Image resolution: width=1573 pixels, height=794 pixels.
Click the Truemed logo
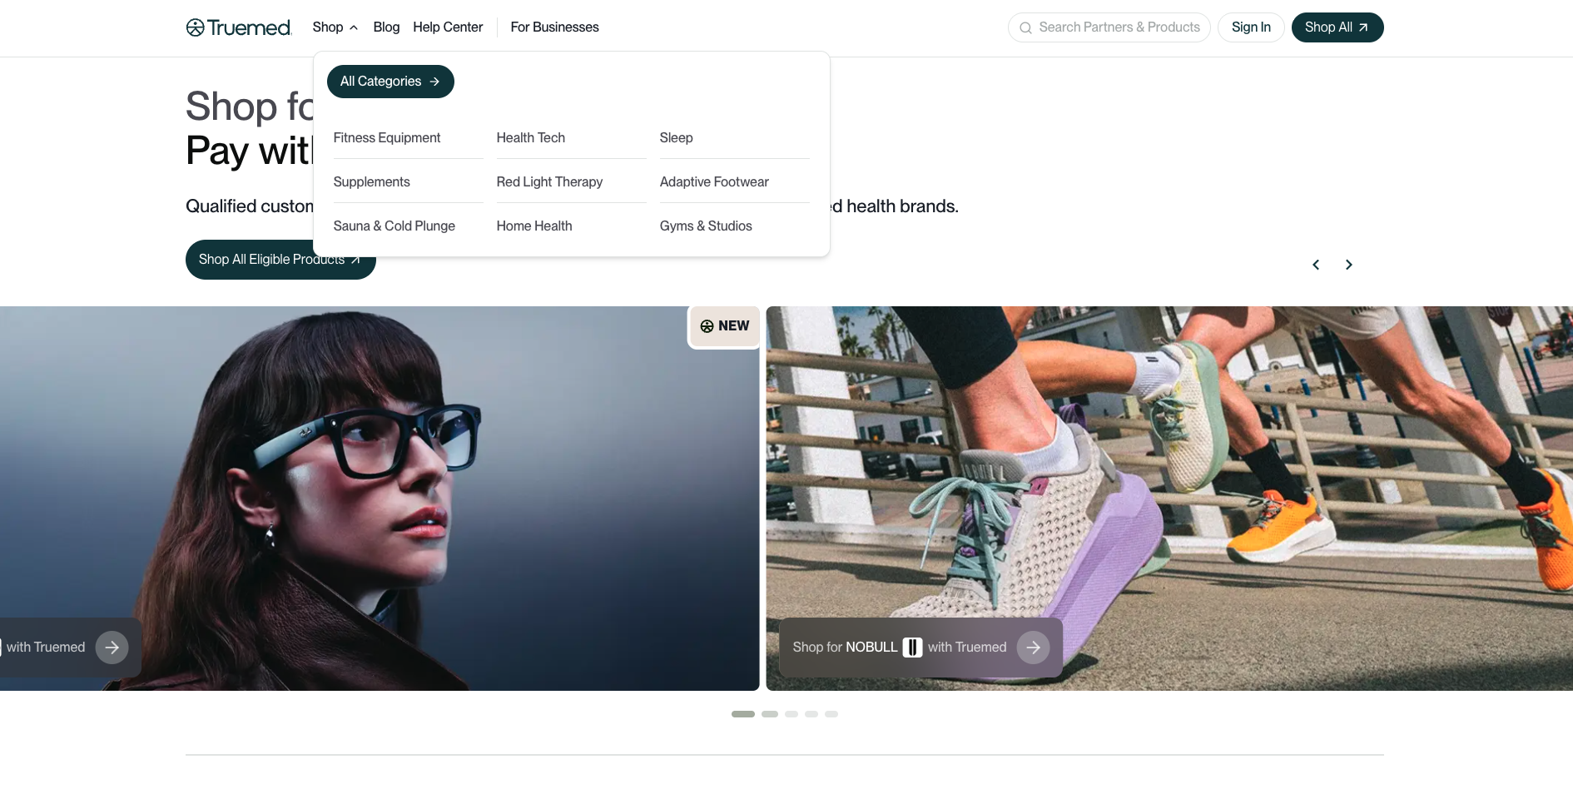(x=239, y=27)
